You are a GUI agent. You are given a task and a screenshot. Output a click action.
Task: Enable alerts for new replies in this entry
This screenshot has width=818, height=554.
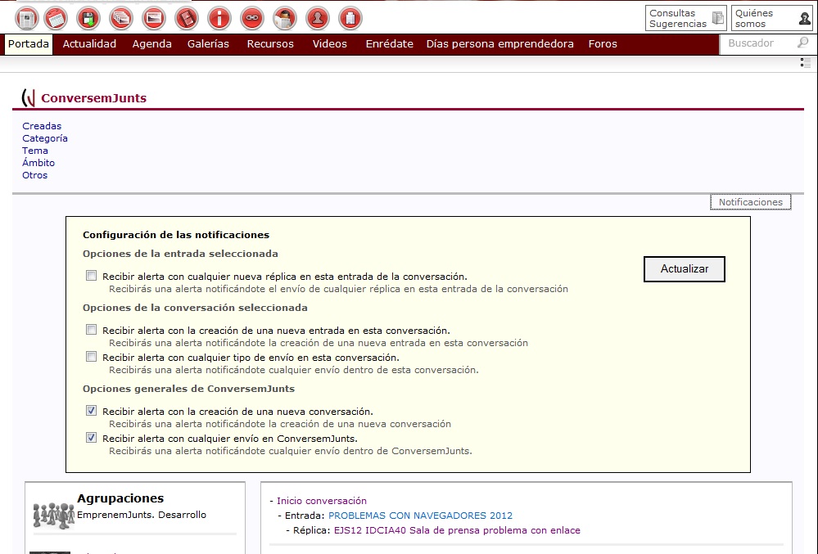(91, 276)
